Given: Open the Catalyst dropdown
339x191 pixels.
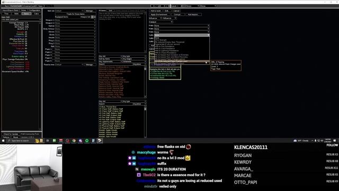Looking at the screenshot, I should click(x=161, y=22).
